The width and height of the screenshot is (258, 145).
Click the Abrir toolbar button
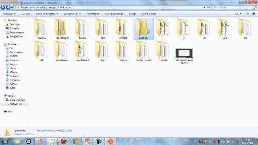pos(26,14)
